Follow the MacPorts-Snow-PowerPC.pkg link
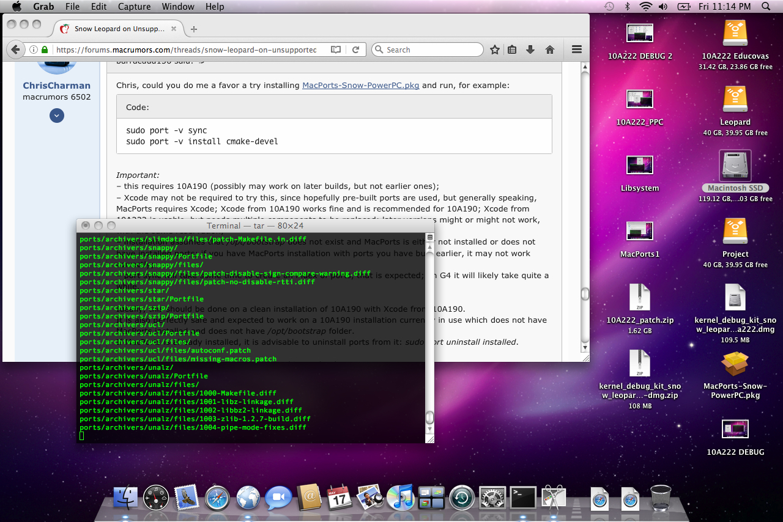The height and width of the screenshot is (522, 783). (360, 85)
